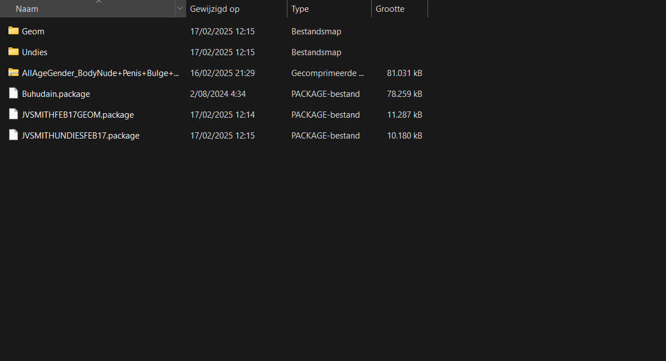Click Bestandsmap type in the Geom row

click(317, 32)
